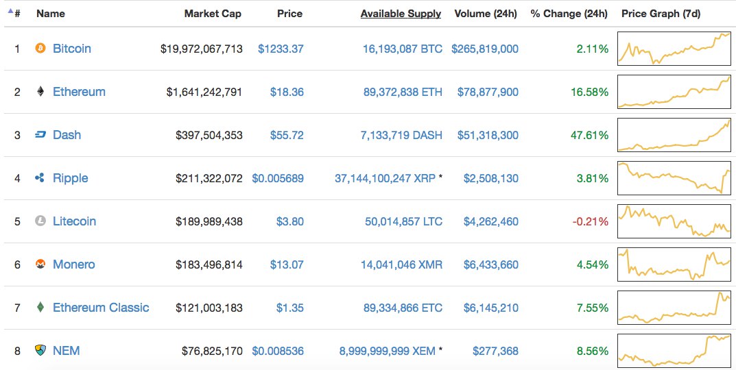Open Ethereum Classic 7-day price graph
The height and width of the screenshot is (370, 736).
click(x=674, y=307)
